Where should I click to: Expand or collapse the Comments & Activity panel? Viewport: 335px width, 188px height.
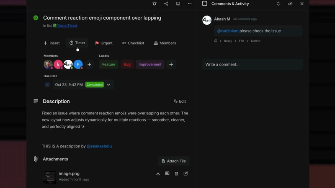278,4
